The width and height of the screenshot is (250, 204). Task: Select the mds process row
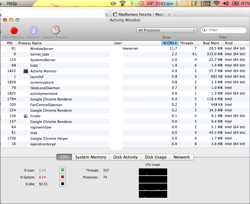click(125, 133)
